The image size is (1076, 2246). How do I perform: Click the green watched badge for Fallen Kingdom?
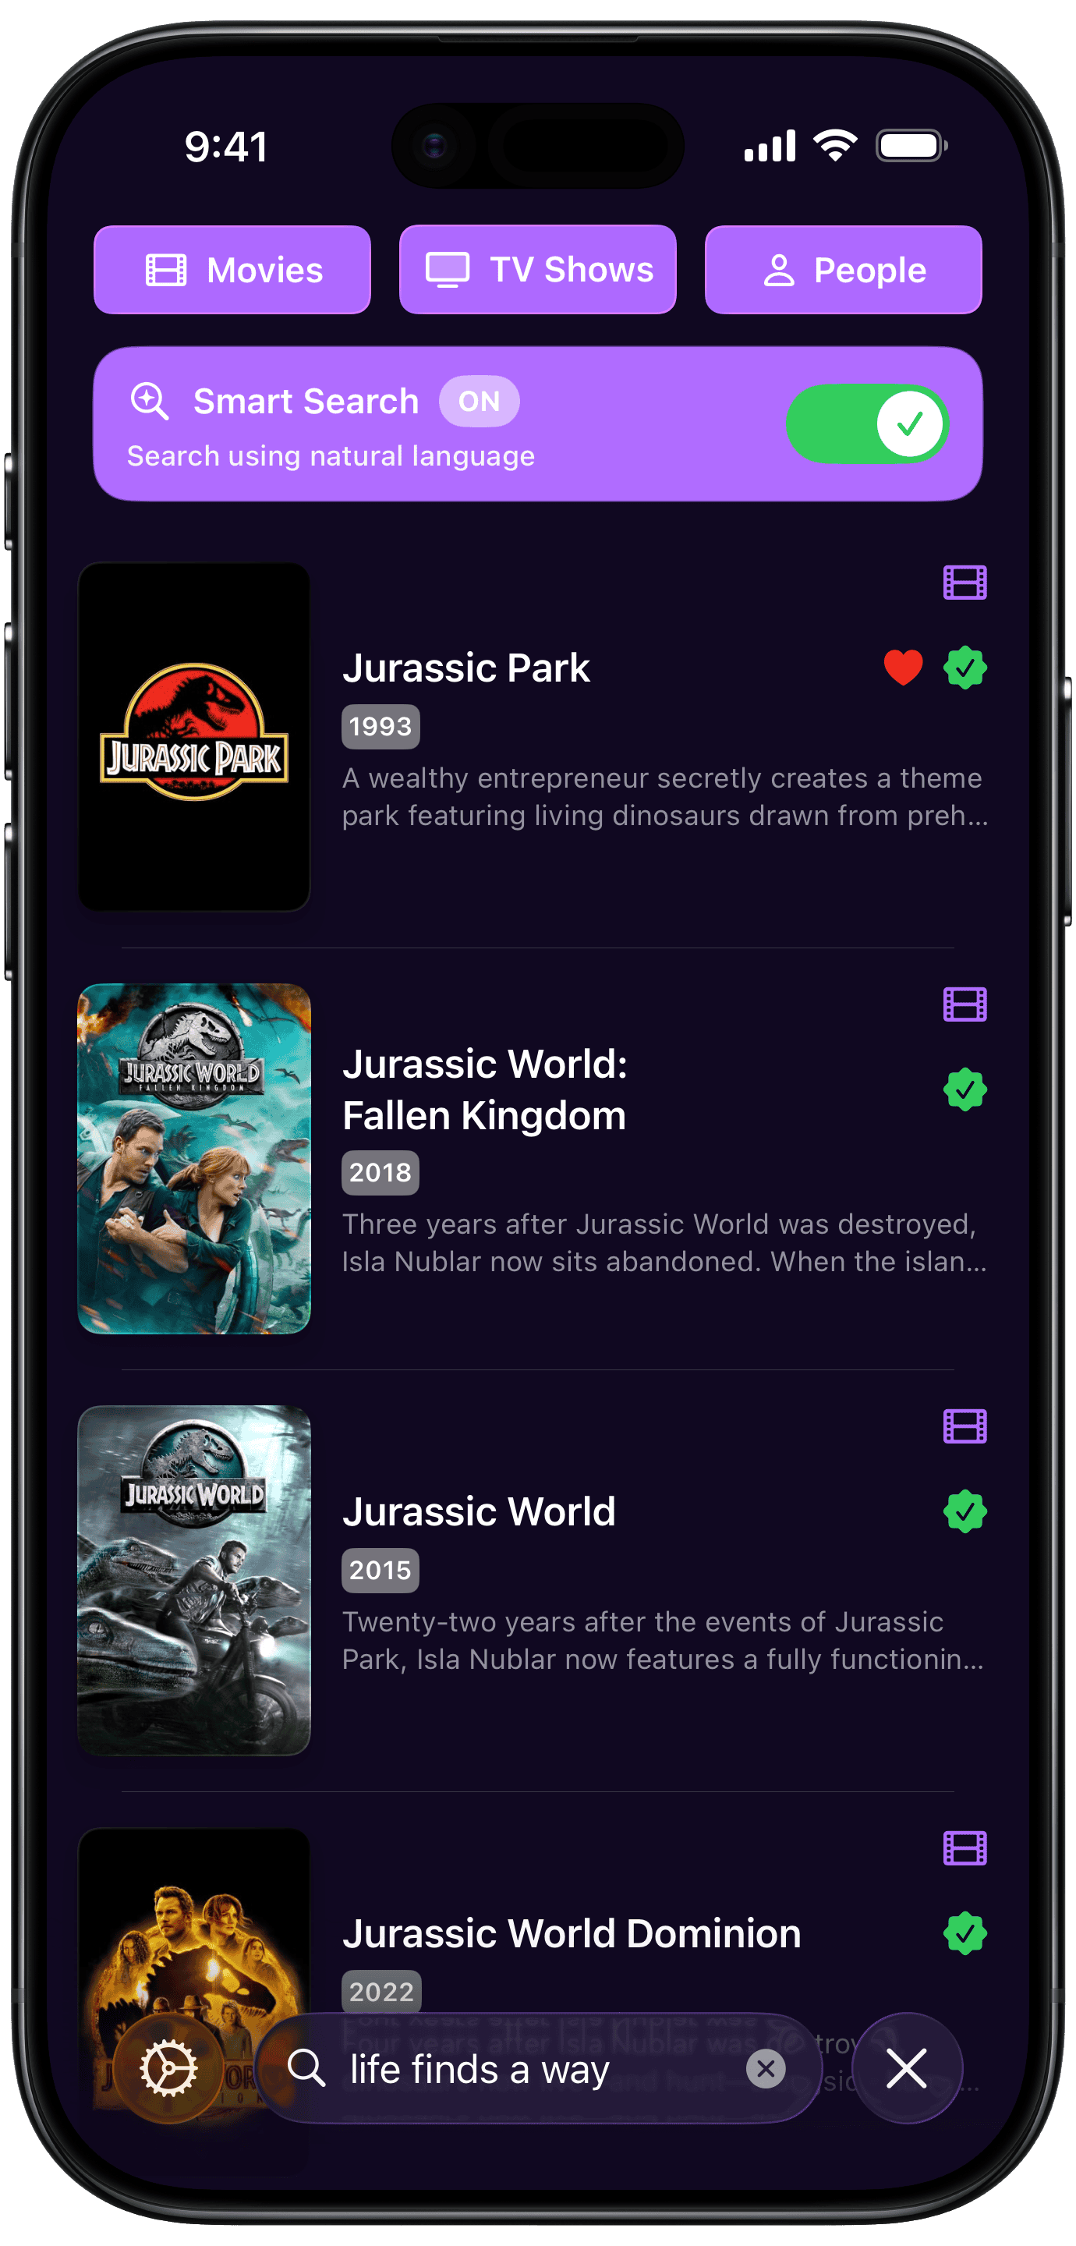click(x=965, y=1090)
